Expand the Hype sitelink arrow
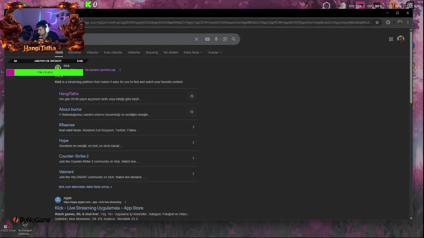 [x=193, y=142]
